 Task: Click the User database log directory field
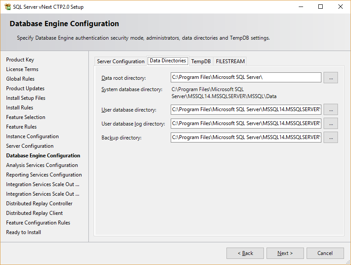point(246,123)
